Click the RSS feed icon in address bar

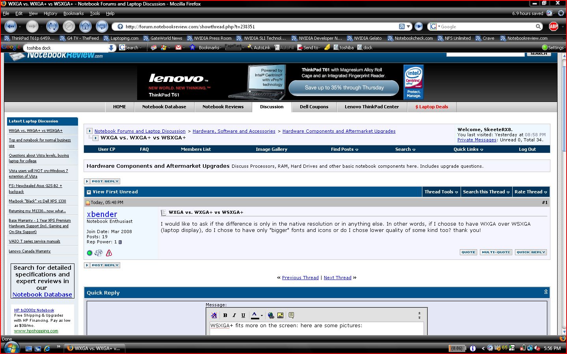pyautogui.click(x=402, y=26)
